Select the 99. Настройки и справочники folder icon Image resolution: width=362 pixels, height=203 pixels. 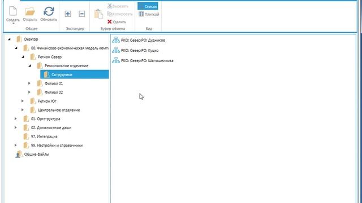(26, 145)
